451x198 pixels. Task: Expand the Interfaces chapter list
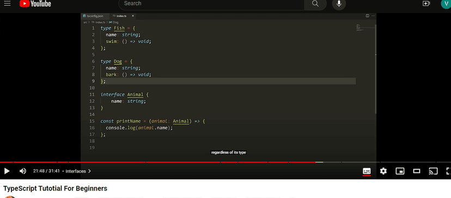[78, 171]
